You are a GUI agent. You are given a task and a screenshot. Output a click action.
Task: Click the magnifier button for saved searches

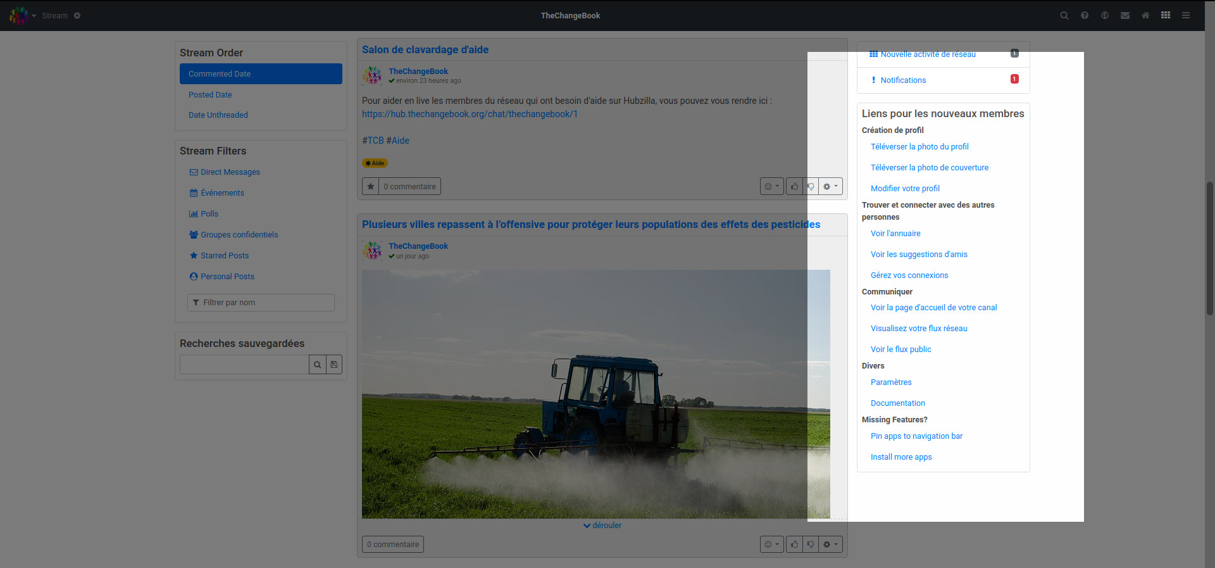pos(318,365)
